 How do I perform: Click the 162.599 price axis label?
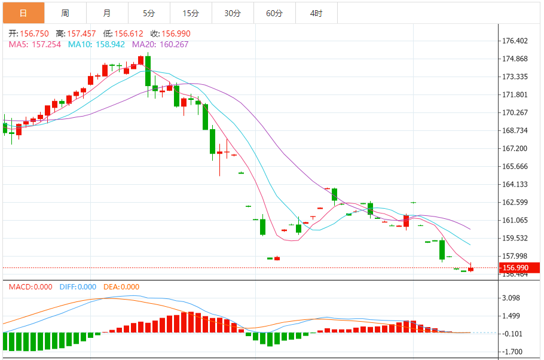(515, 202)
